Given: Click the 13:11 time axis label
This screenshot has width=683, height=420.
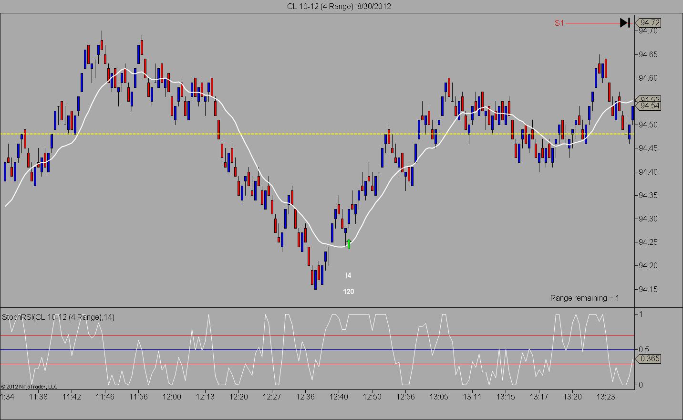Looking at the screenshot, I should 472,397.
